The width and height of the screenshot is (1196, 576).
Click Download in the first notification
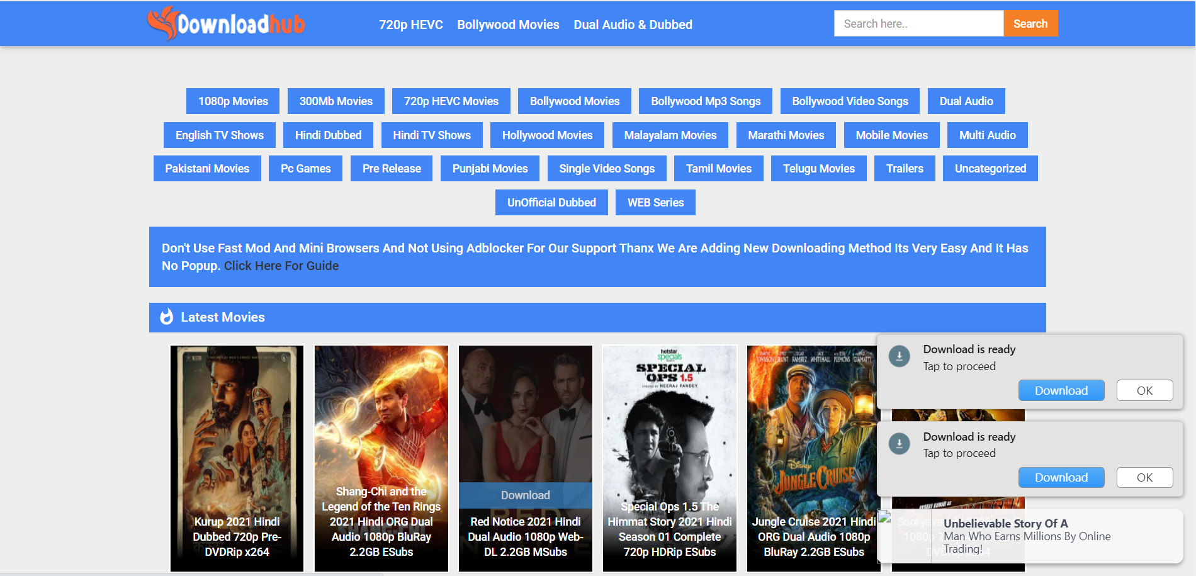[1061, 390]
